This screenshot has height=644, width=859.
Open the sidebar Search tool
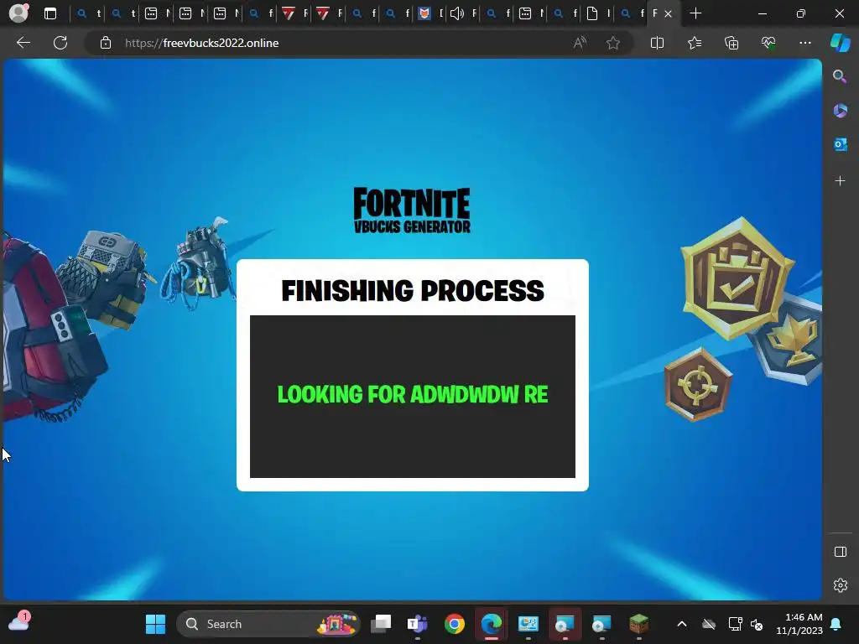tap(840, 76)
